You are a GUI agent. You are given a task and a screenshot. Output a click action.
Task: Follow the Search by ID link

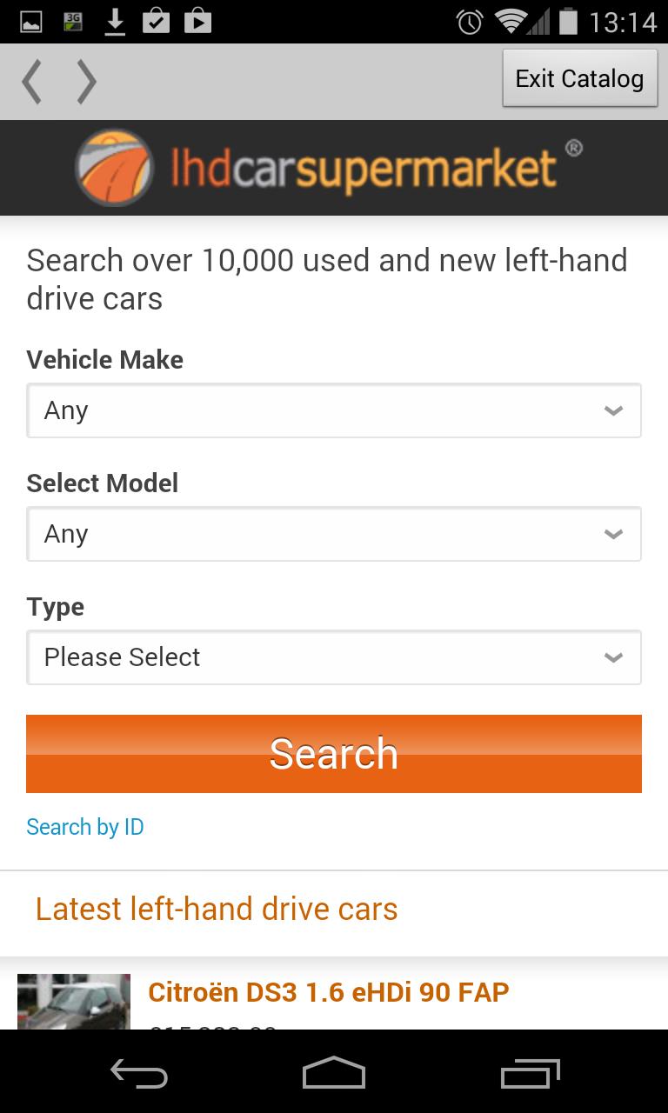click(x=85, y=827)
